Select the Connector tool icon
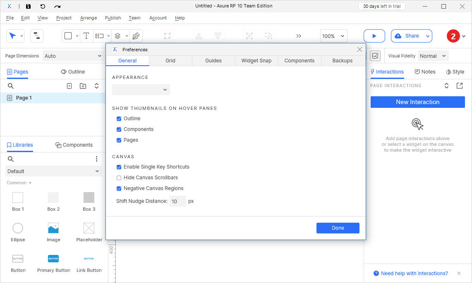Image resolution: width=472 pixels, height=283 pixels. [x=37, y=36]
